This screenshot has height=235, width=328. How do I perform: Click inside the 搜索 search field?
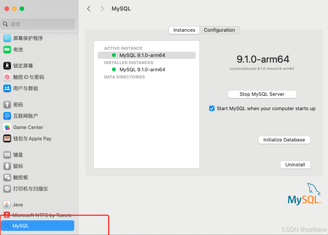click(x=37, y=24)
